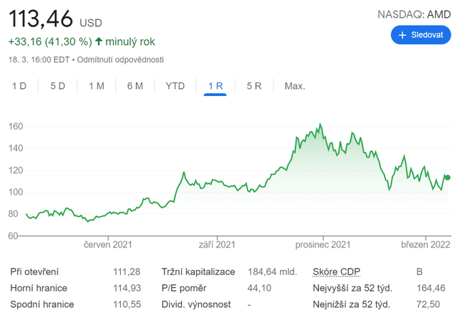Switch to the 5 R range

pos(254,86)
